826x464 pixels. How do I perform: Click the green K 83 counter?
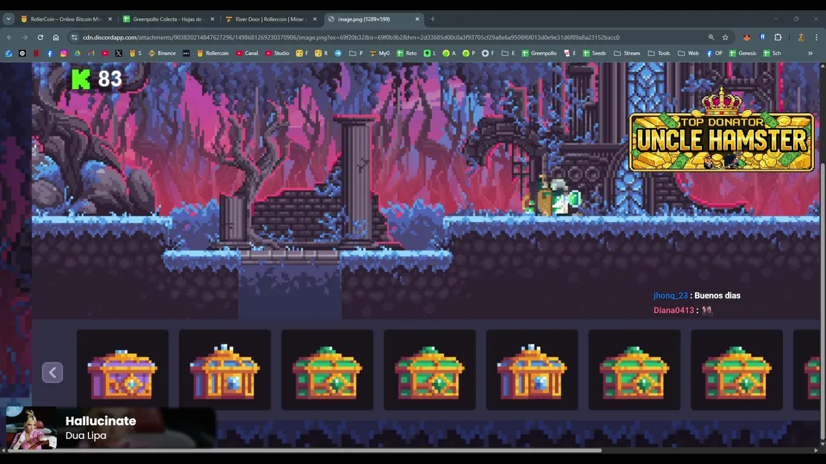[97, 79]
